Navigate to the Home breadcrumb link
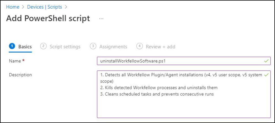The image size is (275, 123). pos(13,7)
